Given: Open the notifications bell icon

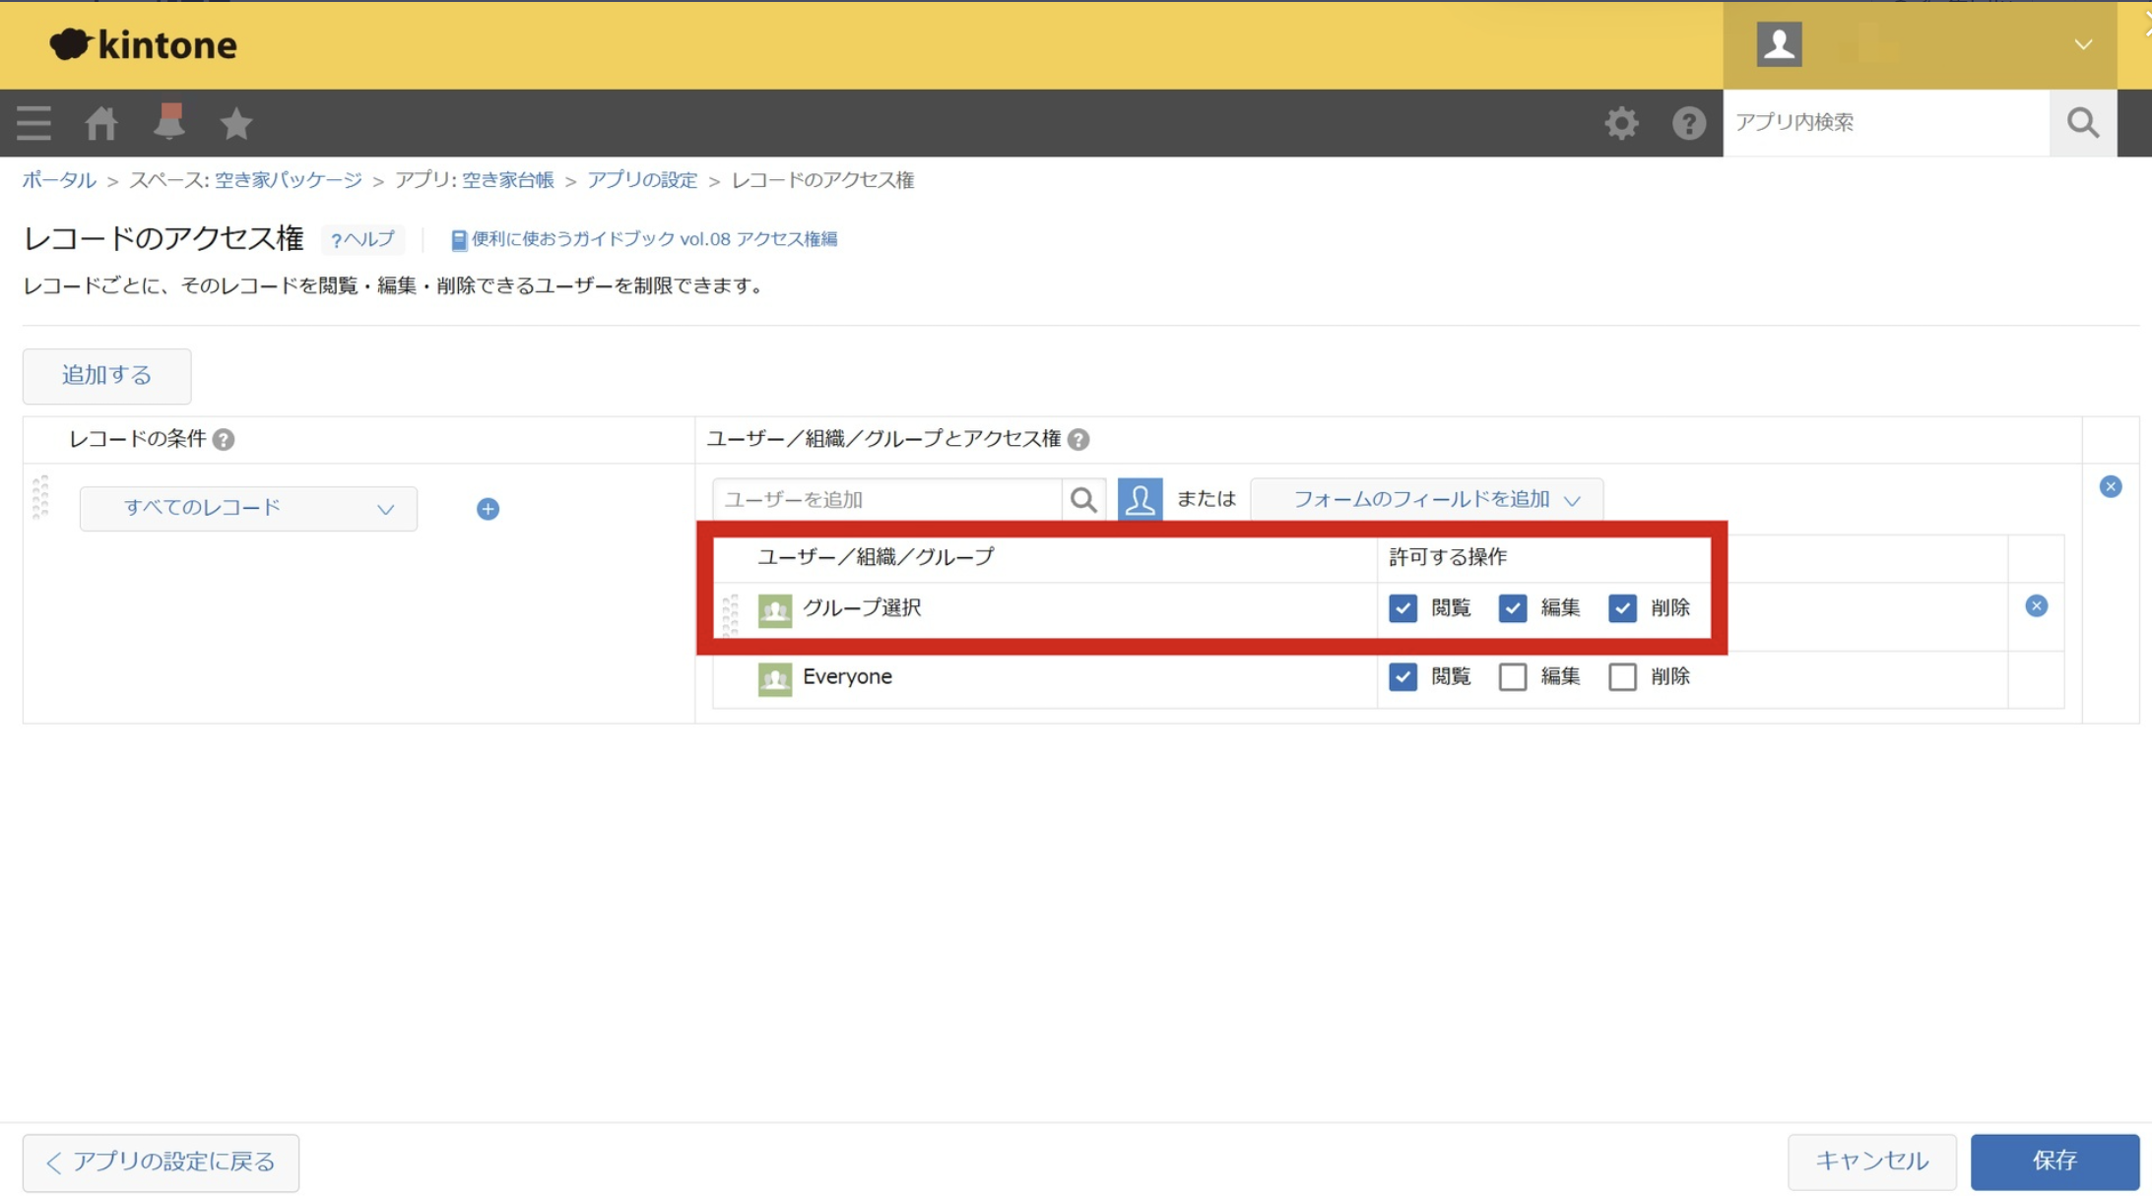Looking at the screenshot, I should coord(168,123).
